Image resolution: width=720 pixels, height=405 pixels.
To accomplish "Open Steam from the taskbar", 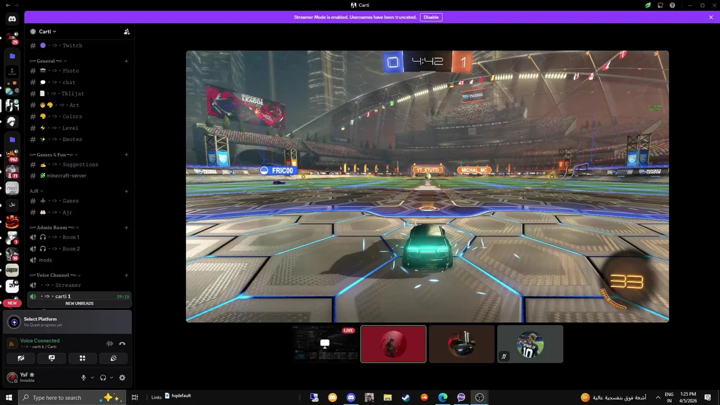I will pos(406,397).
